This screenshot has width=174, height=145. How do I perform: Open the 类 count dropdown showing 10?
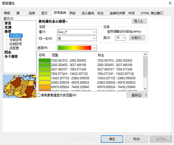(120, 38)
